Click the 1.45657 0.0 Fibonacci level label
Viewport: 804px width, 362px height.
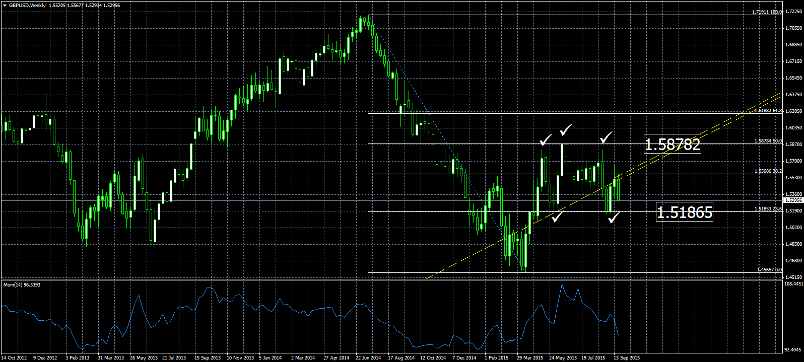[x=769, y=270]
